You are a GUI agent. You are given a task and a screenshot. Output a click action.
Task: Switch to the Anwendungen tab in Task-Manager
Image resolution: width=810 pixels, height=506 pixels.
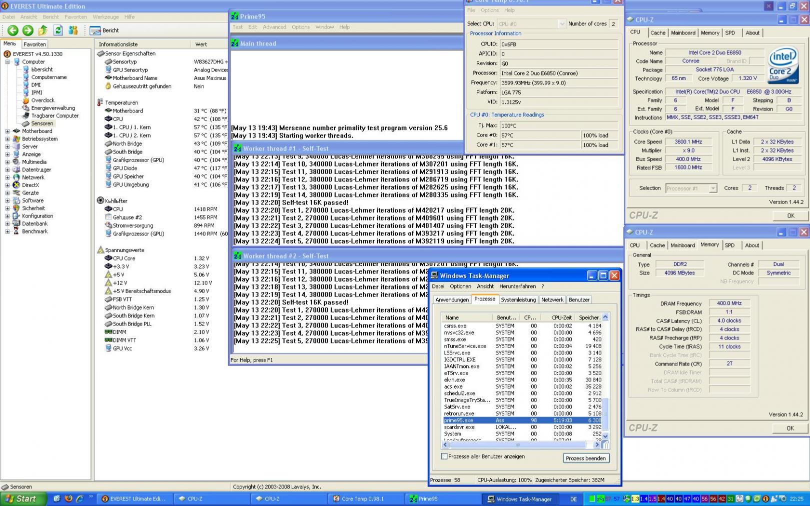[x=452, y=299]
